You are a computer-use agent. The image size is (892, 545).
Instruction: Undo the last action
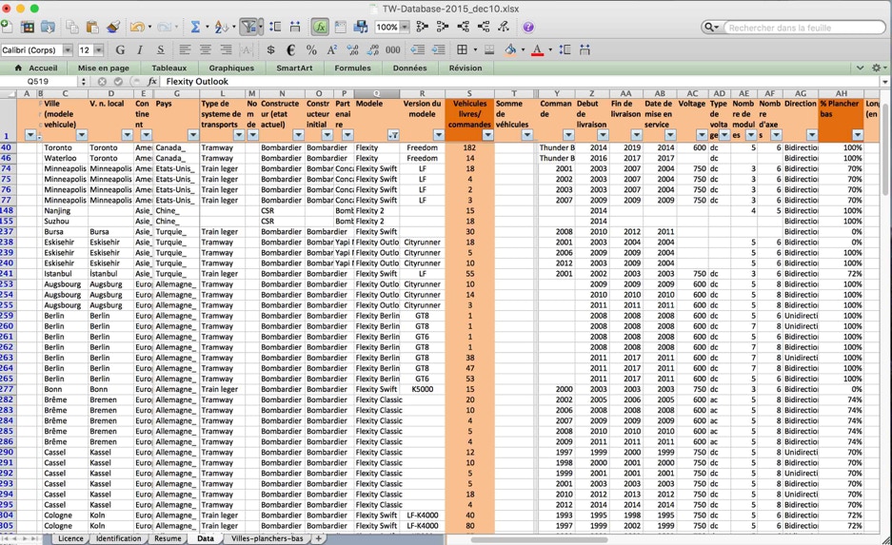pos(137,27)
